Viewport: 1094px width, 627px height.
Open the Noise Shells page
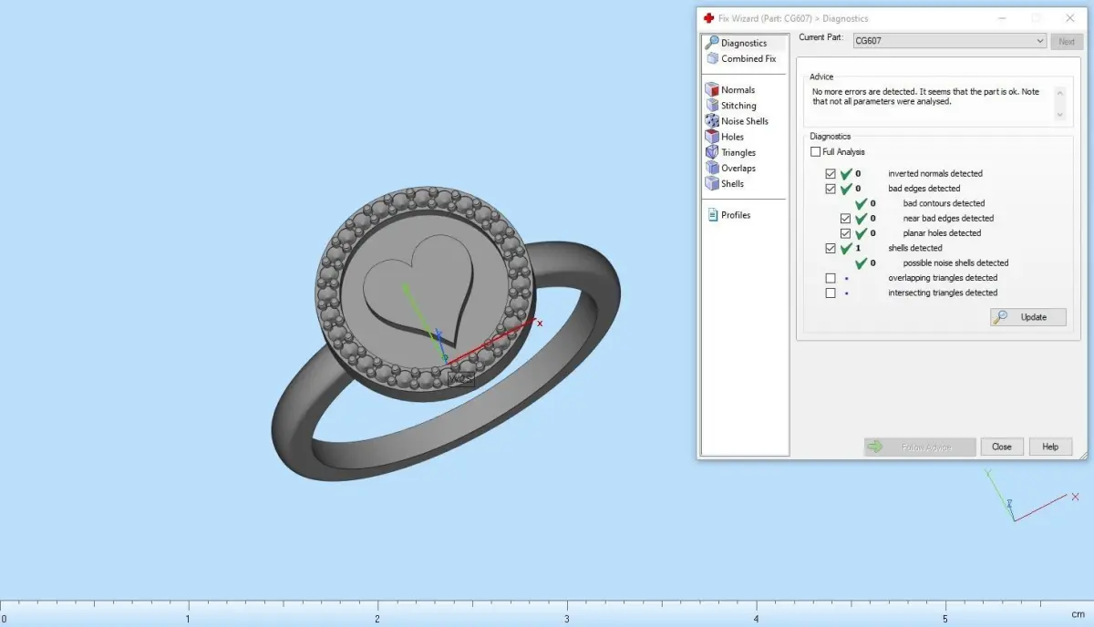[x=737, y=120]
